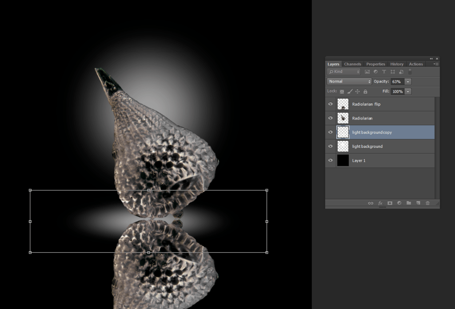This screenshot has width=455, height=309.
Task: Click the link layers icon
Action: pos(371,203)
